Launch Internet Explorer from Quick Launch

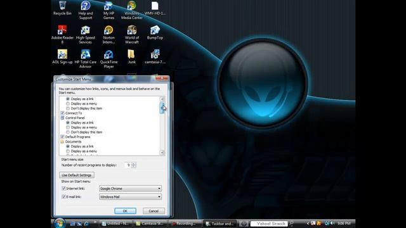pos(86,224)
